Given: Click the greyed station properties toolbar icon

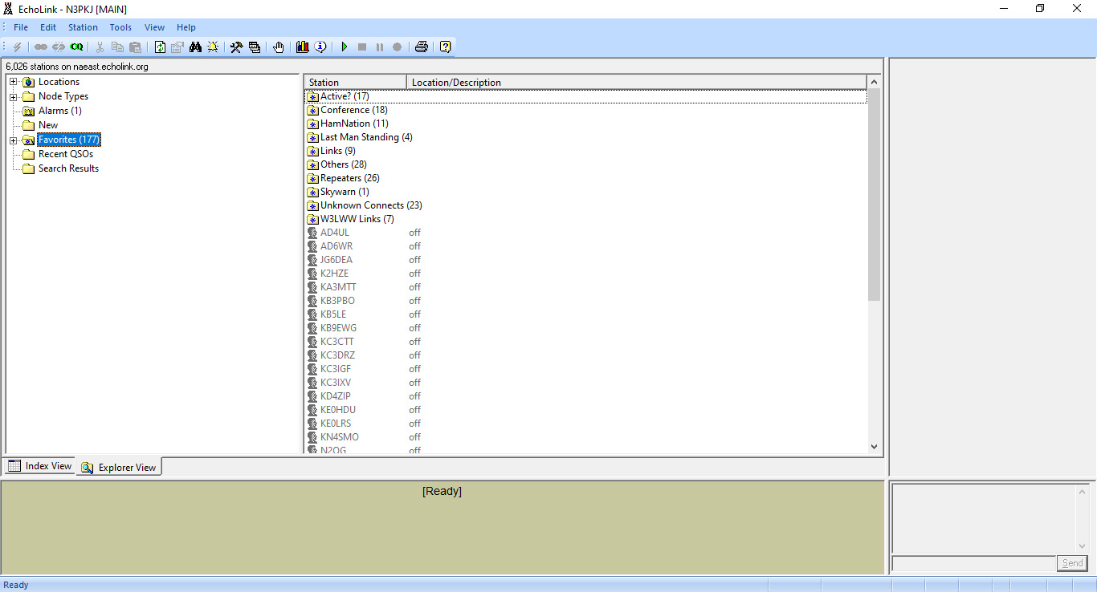Looking at the screenshot, I should pos(177,47).
